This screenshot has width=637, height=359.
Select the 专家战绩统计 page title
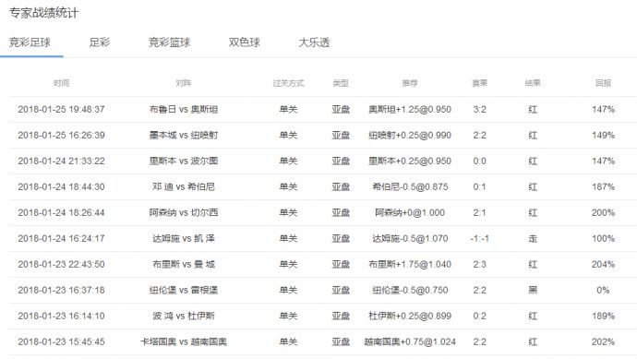(44, 13)
